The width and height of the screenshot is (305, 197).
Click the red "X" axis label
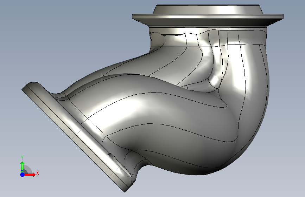38,173
